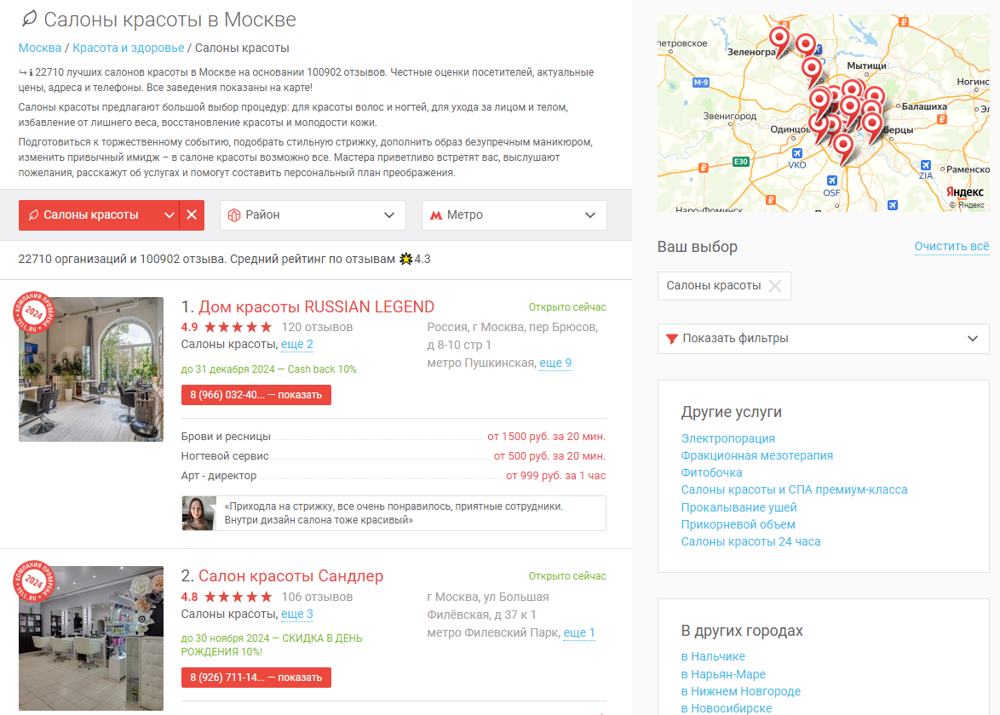Viewport: 1000px width, 715px height.
Task: Remove the Салоны красоты tag under Ваш выбор
Action: (x=774, y=286)
